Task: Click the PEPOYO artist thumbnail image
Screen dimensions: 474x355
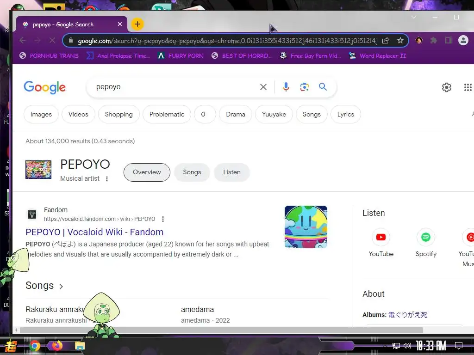Action: 38,170
